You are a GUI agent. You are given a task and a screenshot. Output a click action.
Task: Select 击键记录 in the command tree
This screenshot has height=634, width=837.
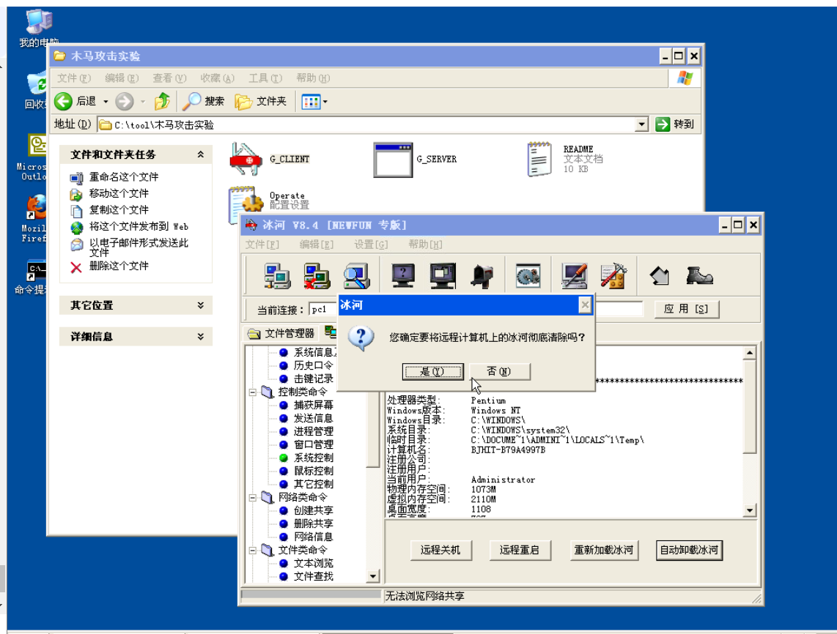coord(314,378)
